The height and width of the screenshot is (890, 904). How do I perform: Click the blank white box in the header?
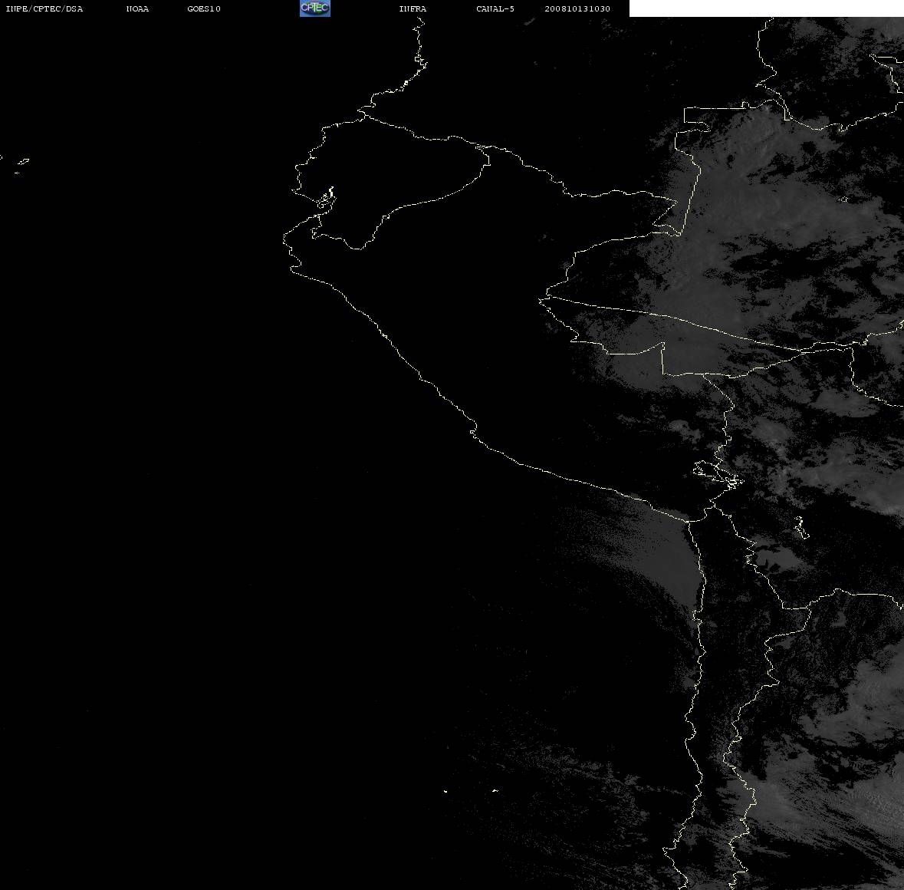click(766, 8)
